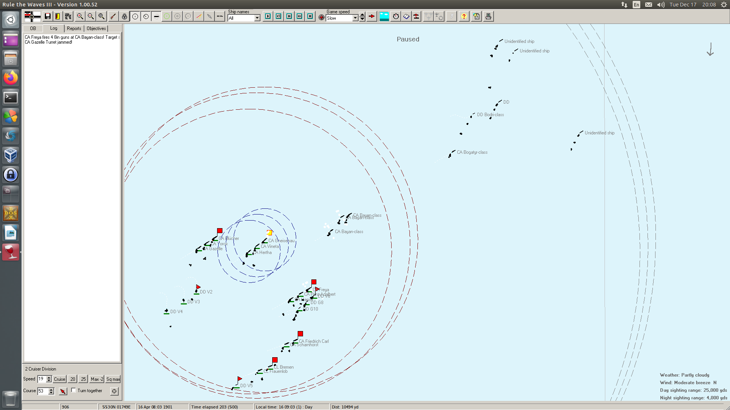Viewport: 730px width, 410px height.
Task: Toggle the green range circle button
Action: [167, 16]
